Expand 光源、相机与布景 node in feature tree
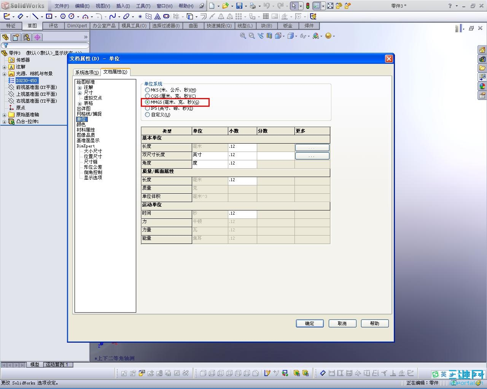The width and height of the screenshot is (487, 389). coord(5,74)
